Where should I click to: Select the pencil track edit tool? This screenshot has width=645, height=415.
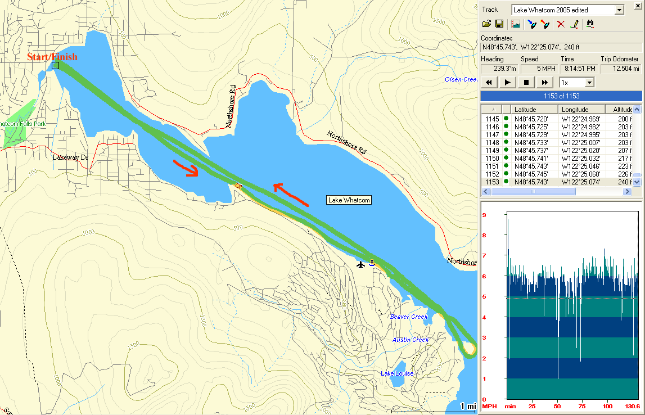pos(574,24)
